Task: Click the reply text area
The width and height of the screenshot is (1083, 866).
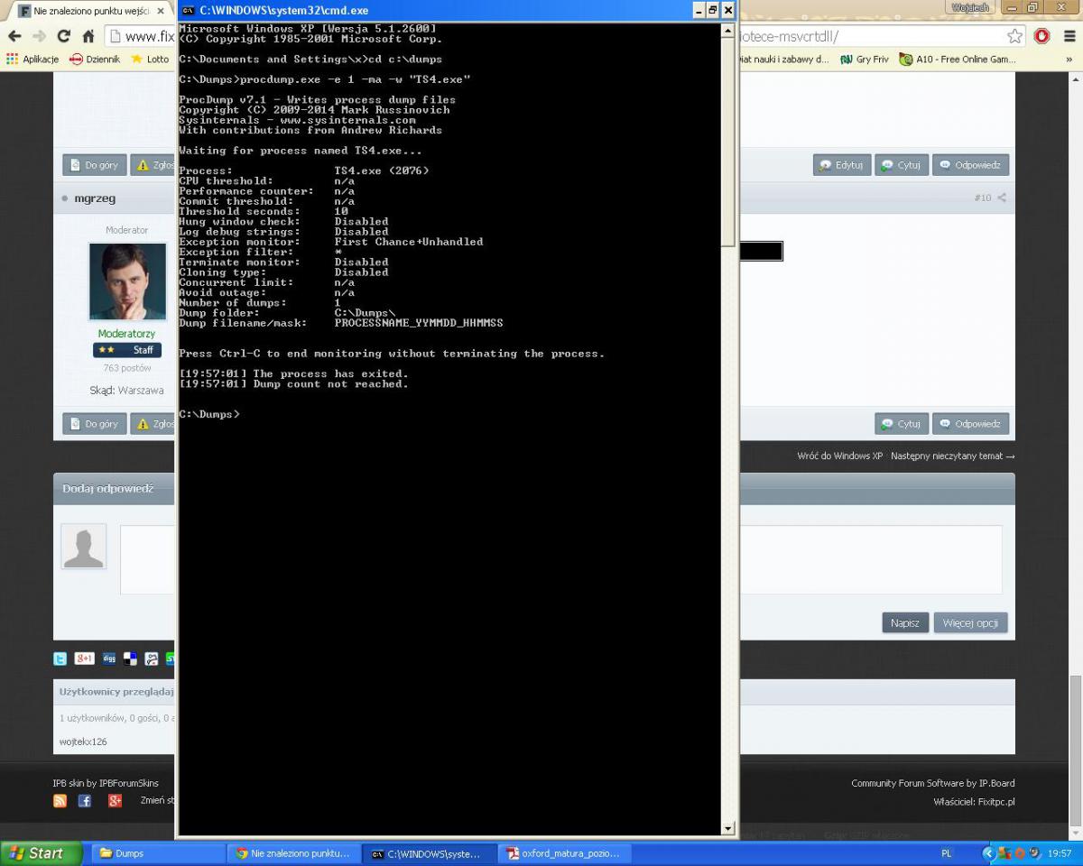Action: pos(560,559)
